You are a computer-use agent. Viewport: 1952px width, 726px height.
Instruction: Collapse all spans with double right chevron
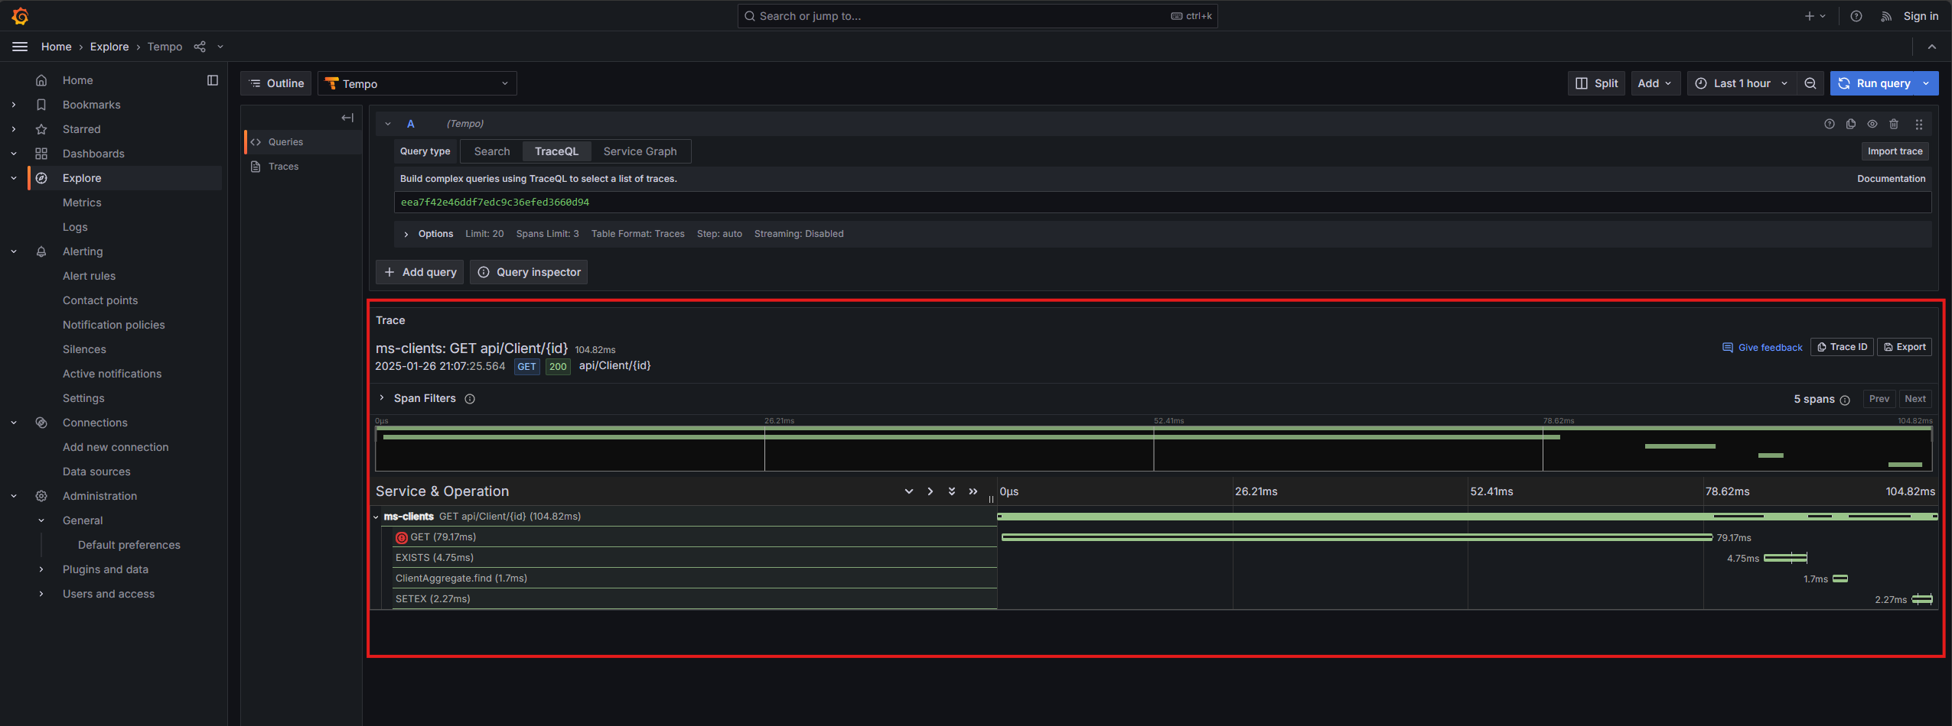pyautogui.click(x=973, y=491)
